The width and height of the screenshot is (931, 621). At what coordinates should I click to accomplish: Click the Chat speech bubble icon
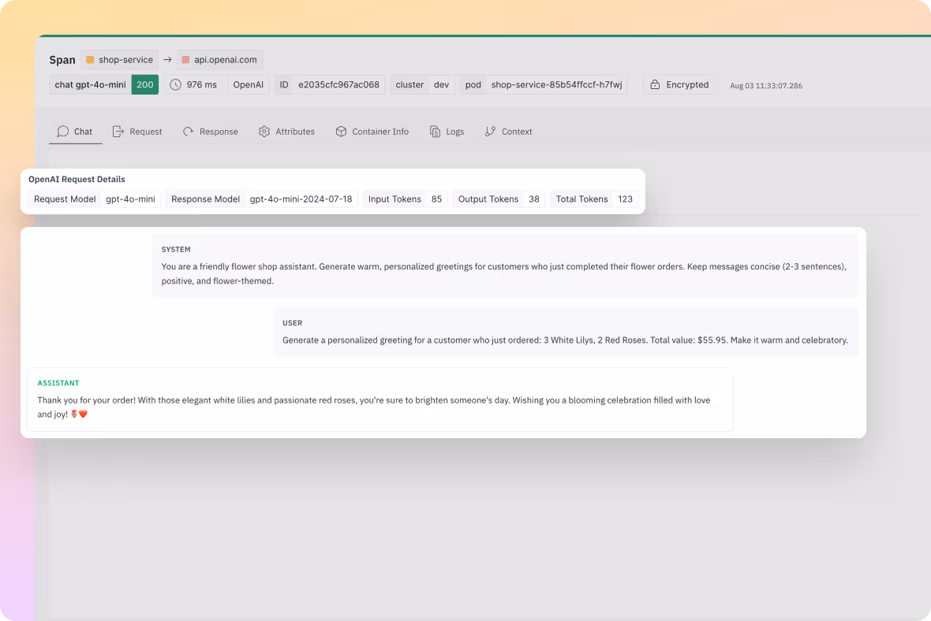click(63, 132)
